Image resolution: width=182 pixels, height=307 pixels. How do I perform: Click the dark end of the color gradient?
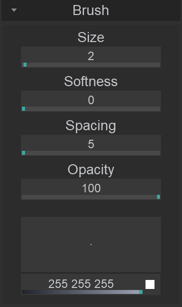click(24, 292)
